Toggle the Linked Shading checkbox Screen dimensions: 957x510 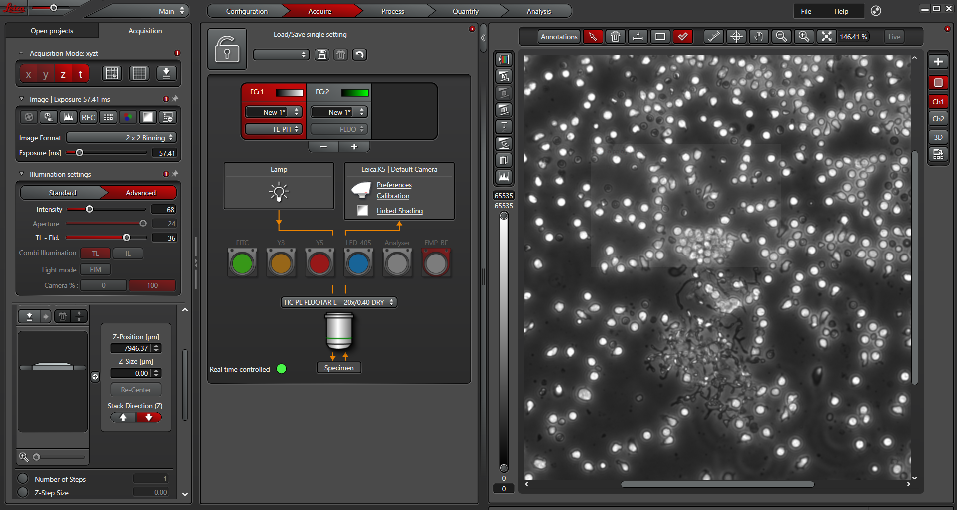[x=363, y=211]
